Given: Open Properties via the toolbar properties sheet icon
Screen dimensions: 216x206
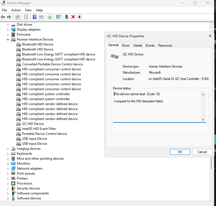Looking at the screenshot, I should (26, 17).
